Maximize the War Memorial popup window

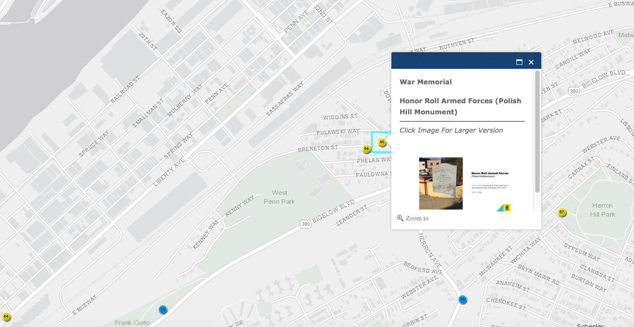(520, 62)
